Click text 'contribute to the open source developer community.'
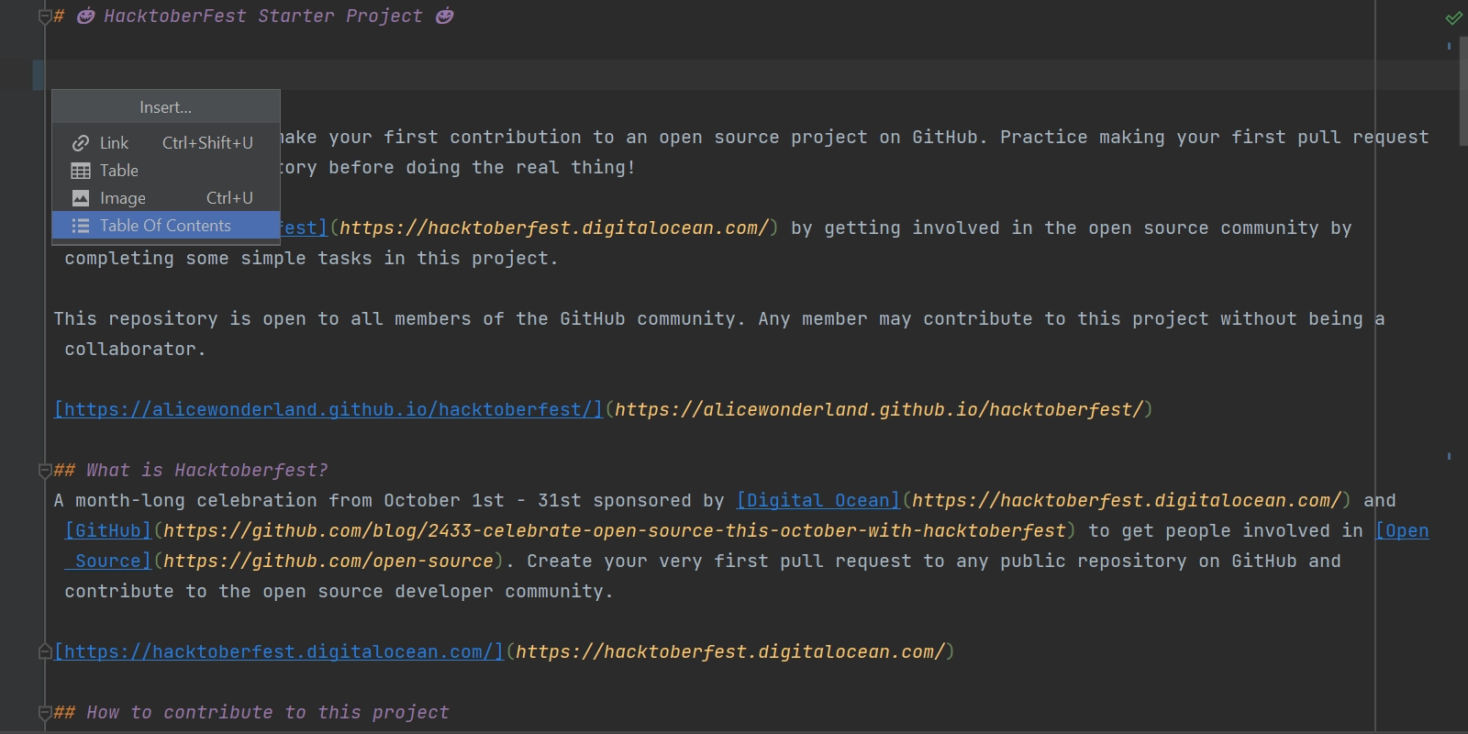 339,592
